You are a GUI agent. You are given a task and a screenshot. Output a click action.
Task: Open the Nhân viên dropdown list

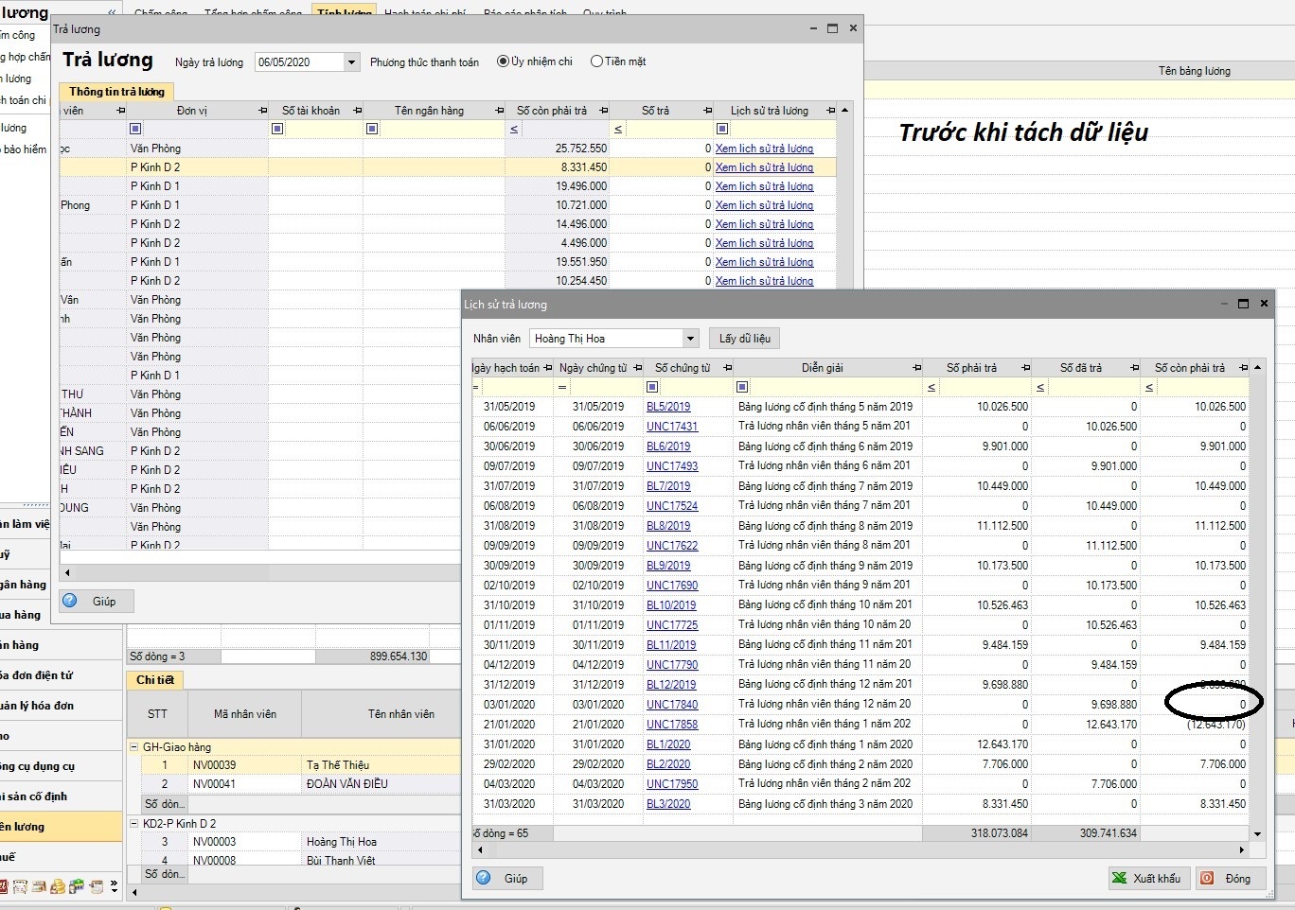[x=690, y=339]
